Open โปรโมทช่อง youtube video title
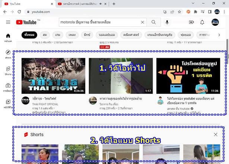 pyautogui.click(x=191, y=101)
